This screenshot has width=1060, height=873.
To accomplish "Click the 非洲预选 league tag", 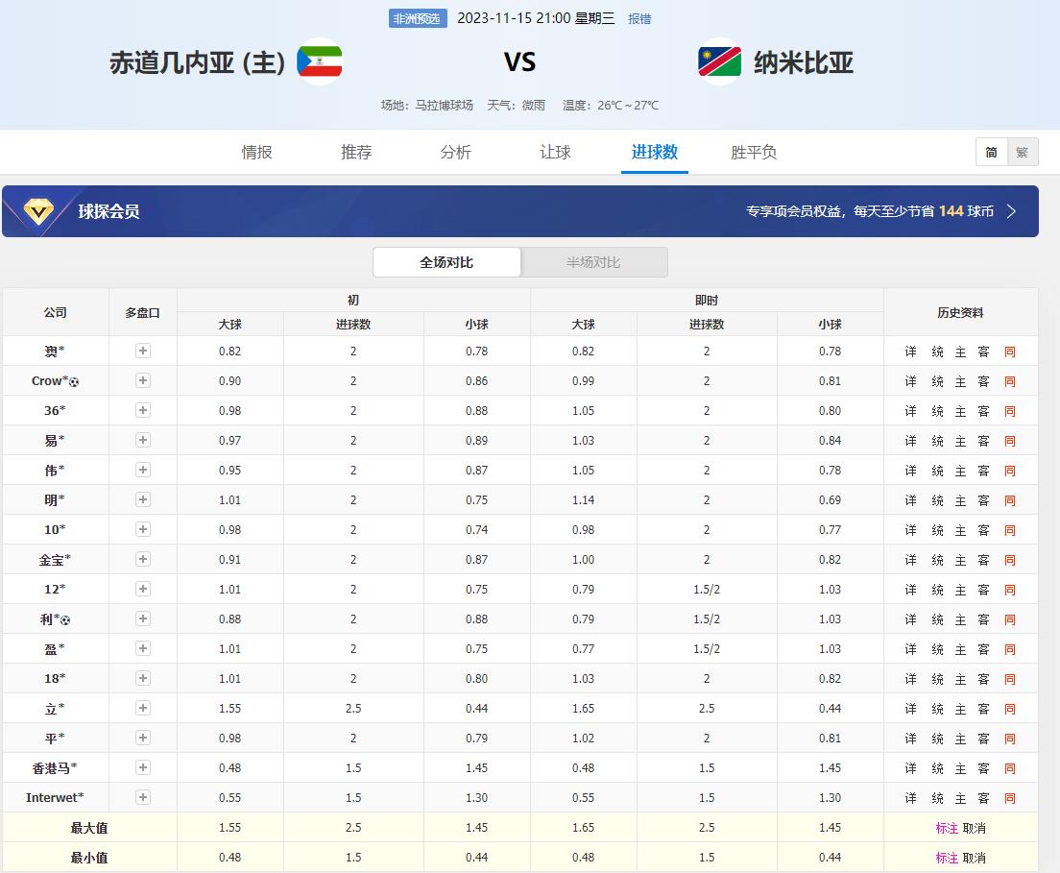I will [418, 18].
